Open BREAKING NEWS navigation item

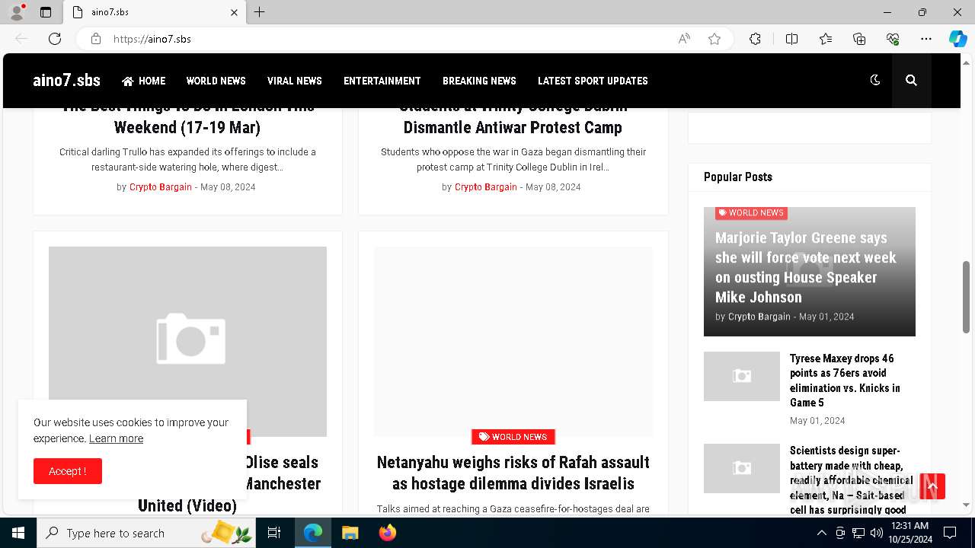point(479,81)
